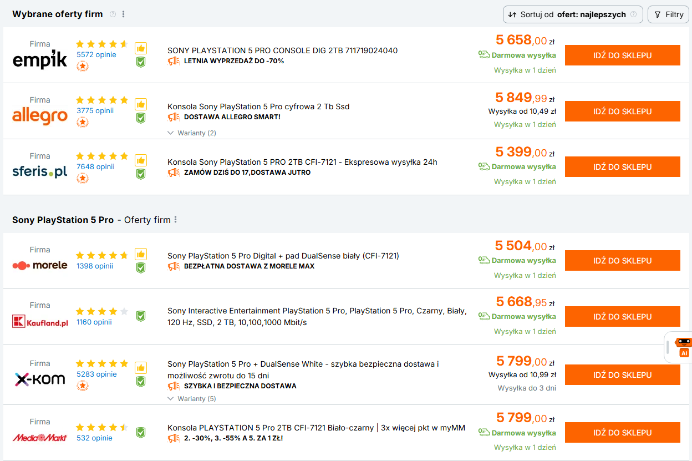Click the 5 668,95 zł price for Kaufland.pl

point(525,301)
